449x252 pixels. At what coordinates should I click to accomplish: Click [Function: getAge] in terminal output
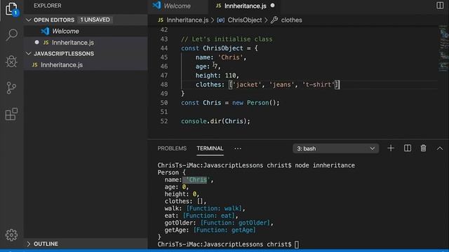pos(224,230)
